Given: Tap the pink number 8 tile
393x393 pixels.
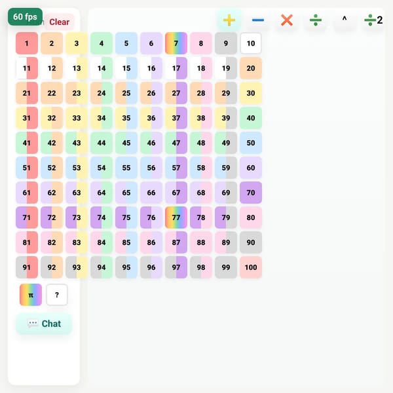Looking at the screenshot, I should (201, 43).
